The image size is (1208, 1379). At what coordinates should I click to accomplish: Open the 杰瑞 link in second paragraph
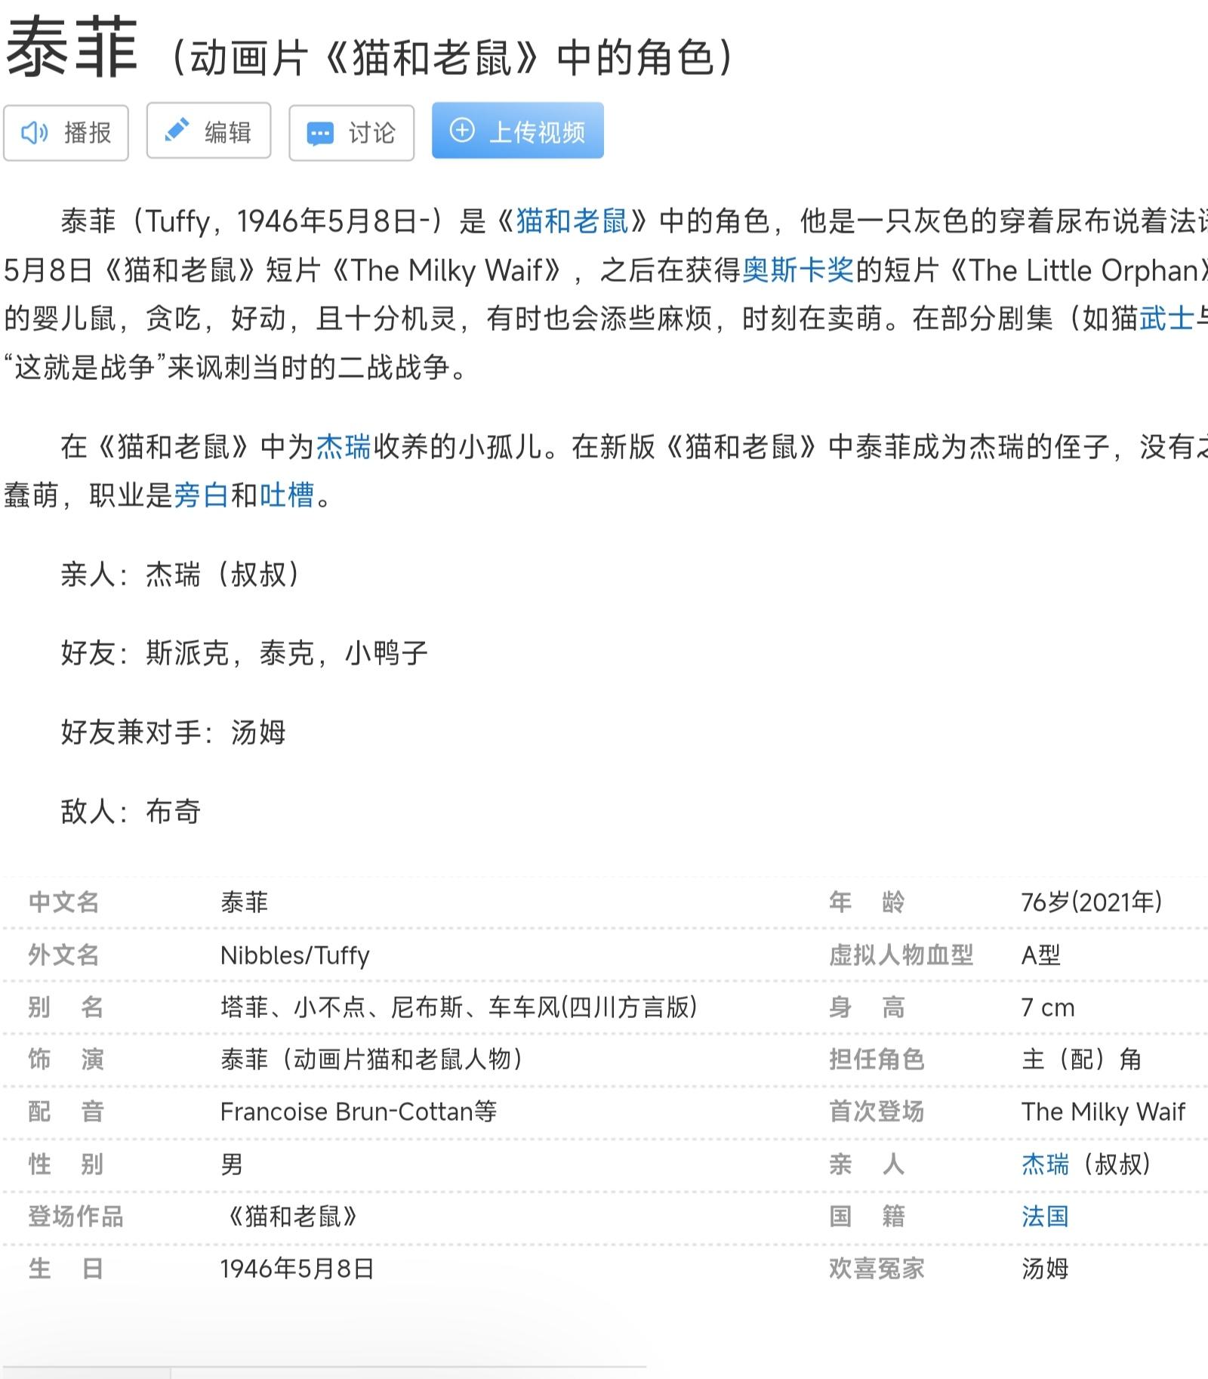point(344,446)
